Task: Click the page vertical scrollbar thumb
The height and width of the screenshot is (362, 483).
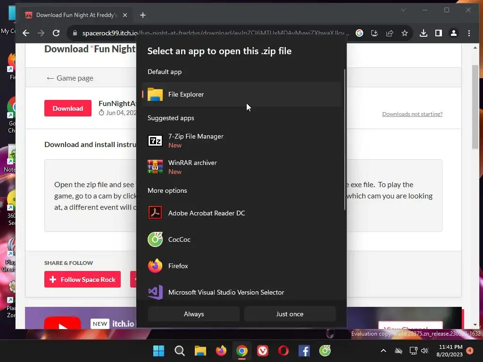Action: (x=475, y=107)
